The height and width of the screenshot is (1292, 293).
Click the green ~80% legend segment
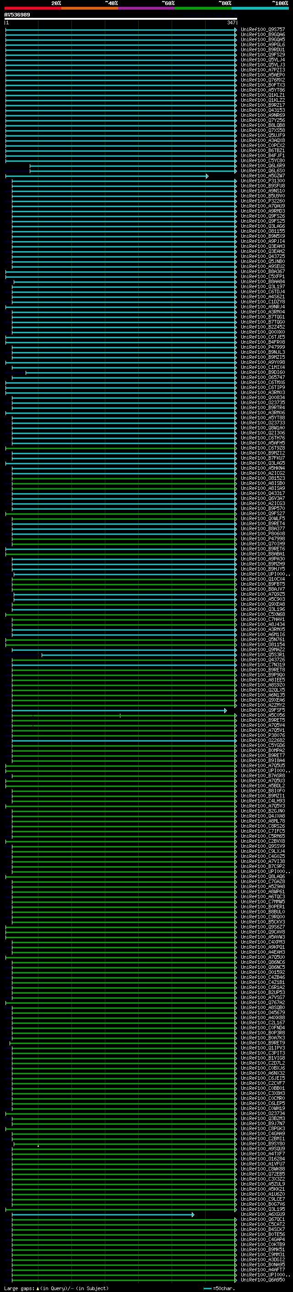(203, 8)
